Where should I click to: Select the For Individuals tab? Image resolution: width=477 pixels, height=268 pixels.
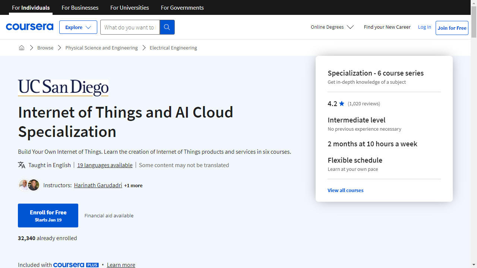31,7
